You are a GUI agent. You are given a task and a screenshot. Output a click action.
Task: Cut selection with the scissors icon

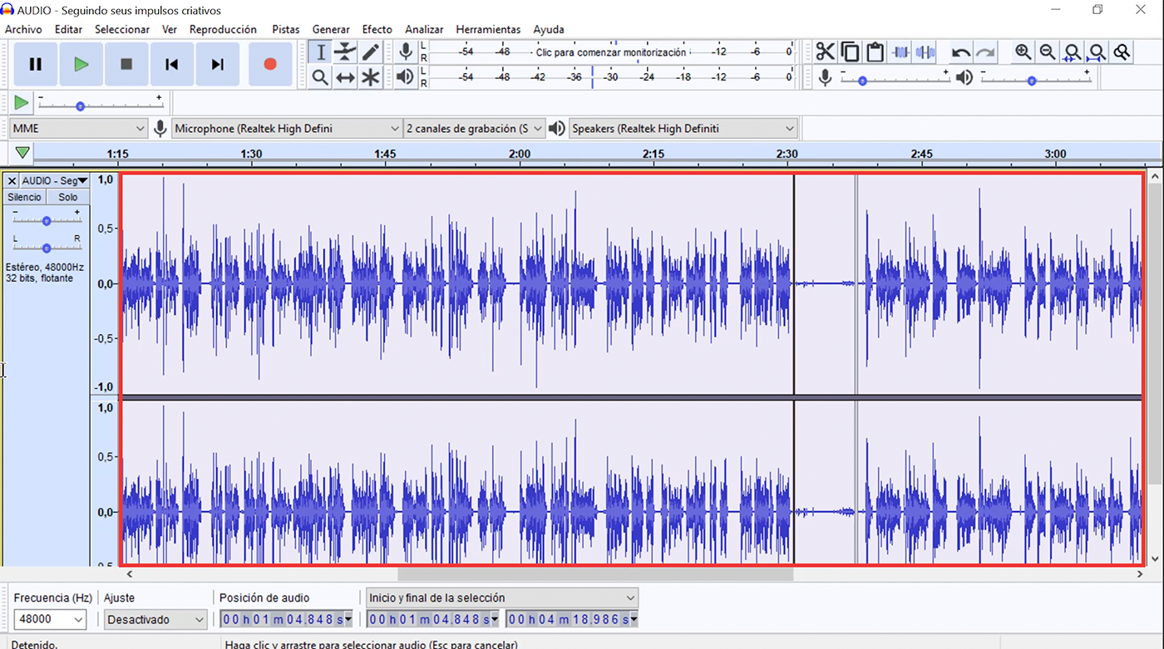pos(825,52)
